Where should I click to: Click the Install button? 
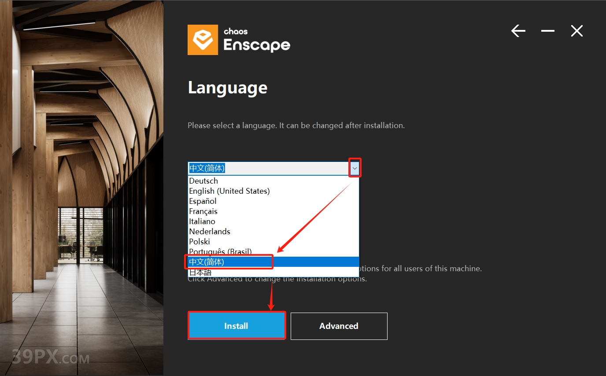click(x=236, y=326)
